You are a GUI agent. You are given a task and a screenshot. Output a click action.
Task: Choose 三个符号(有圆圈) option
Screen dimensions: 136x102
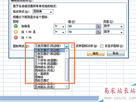tap(50, 60)
